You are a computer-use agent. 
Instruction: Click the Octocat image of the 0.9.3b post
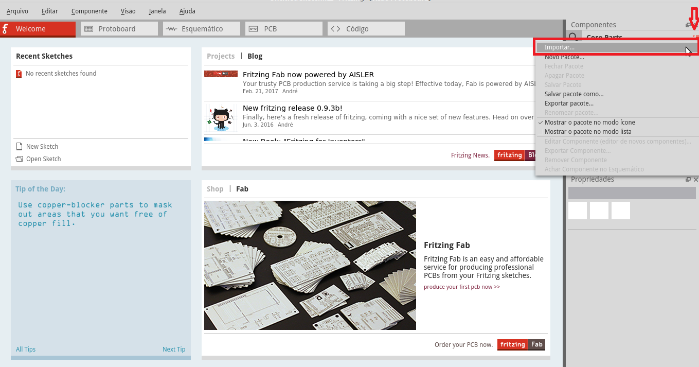pos(221,118)
